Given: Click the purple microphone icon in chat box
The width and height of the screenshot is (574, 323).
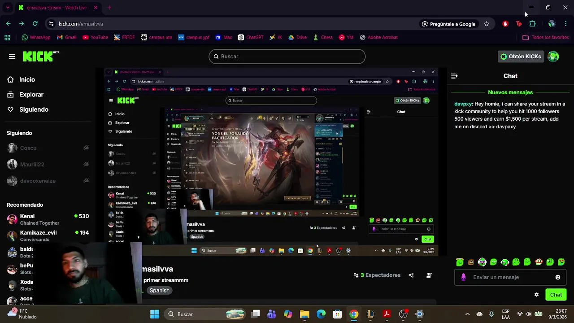Looking at the screenshot, I should pos(463,277).
